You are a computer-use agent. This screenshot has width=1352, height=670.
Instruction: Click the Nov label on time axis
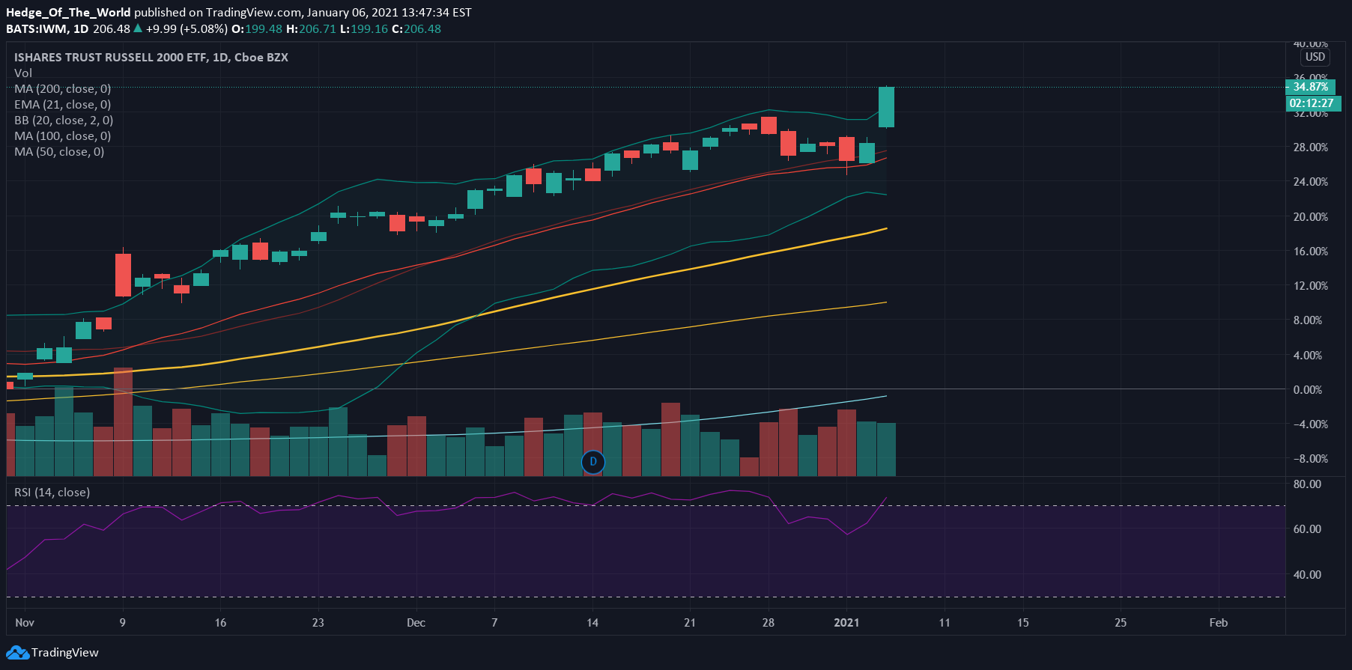click(25, 622)
